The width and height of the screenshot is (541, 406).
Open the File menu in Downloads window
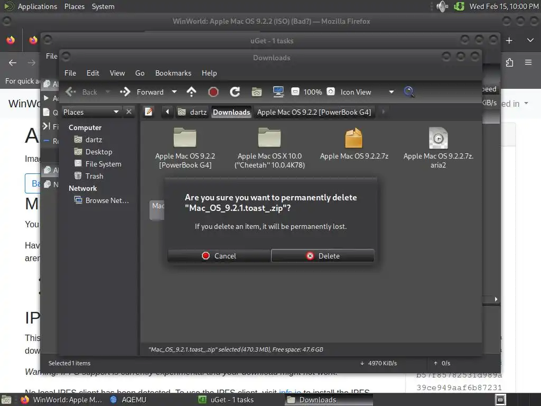(70, 73)
